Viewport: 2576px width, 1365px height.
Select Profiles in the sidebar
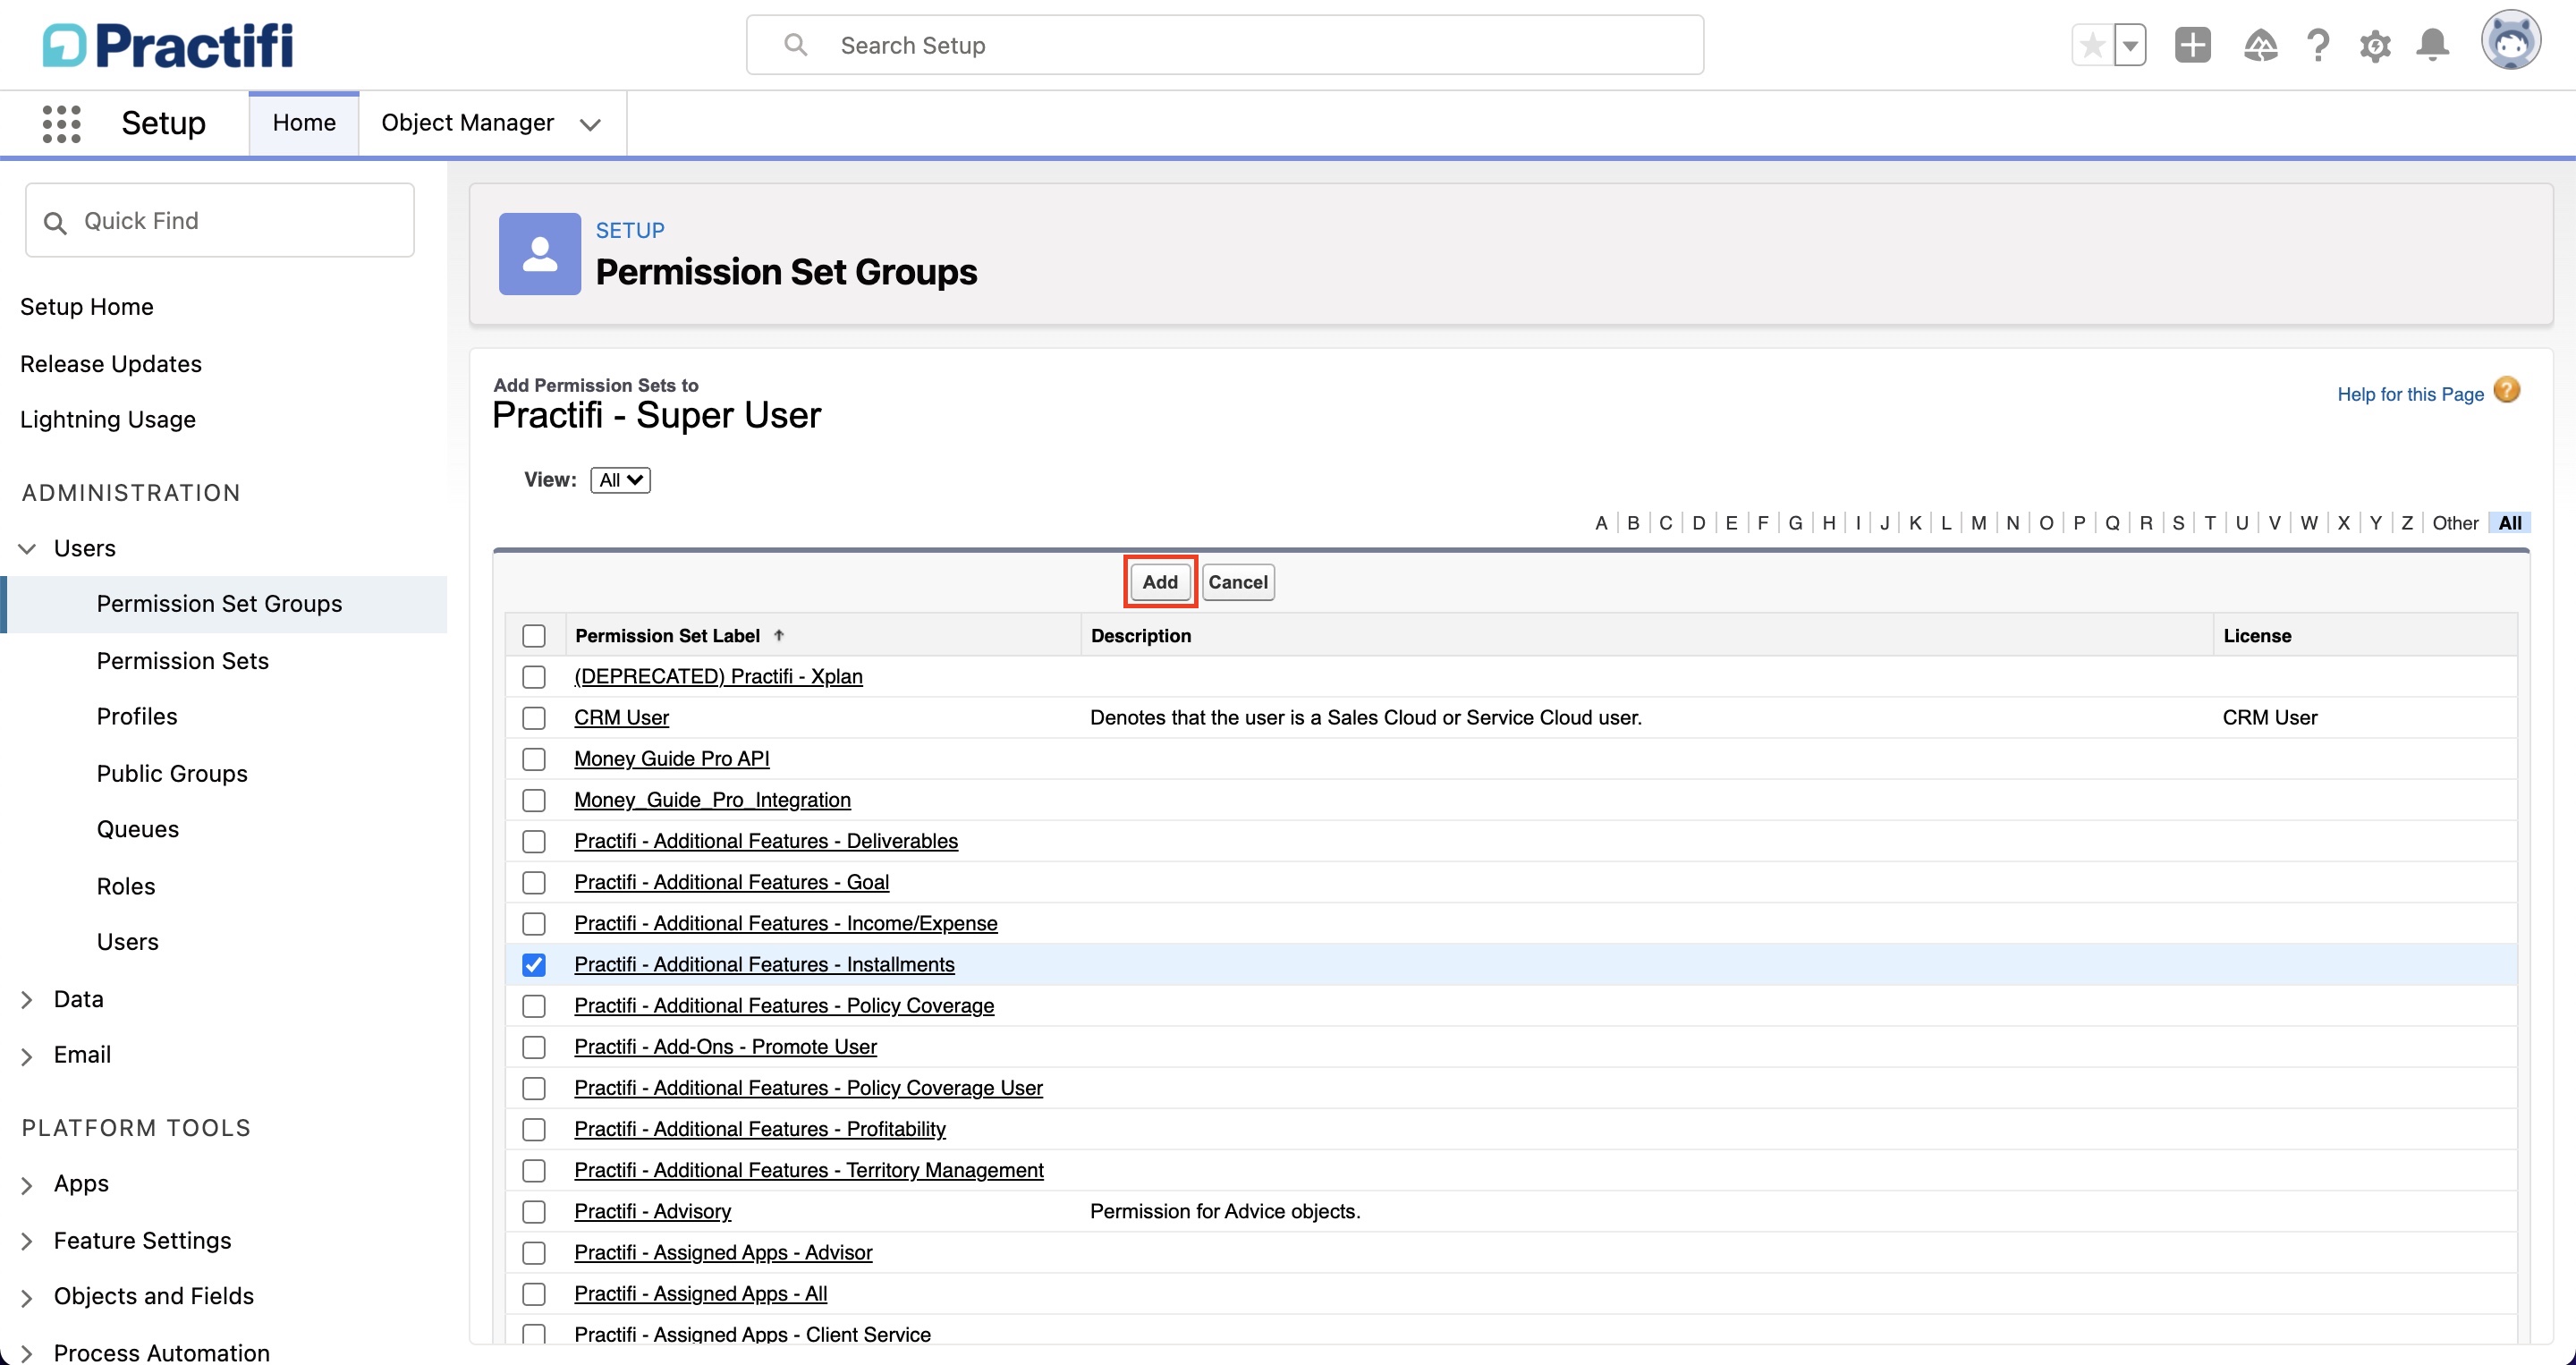[x=137, y=717]
